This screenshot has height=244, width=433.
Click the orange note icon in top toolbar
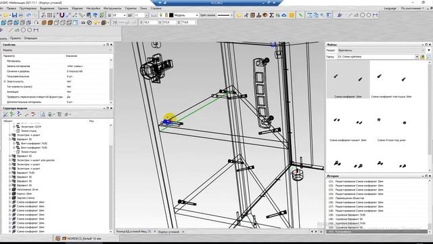pos(292,15)
